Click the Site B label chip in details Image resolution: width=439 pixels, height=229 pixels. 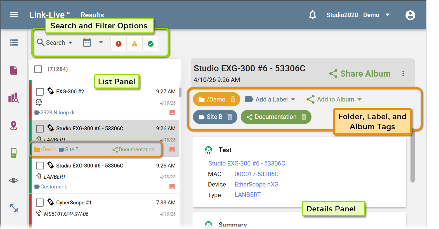point(215,117)
